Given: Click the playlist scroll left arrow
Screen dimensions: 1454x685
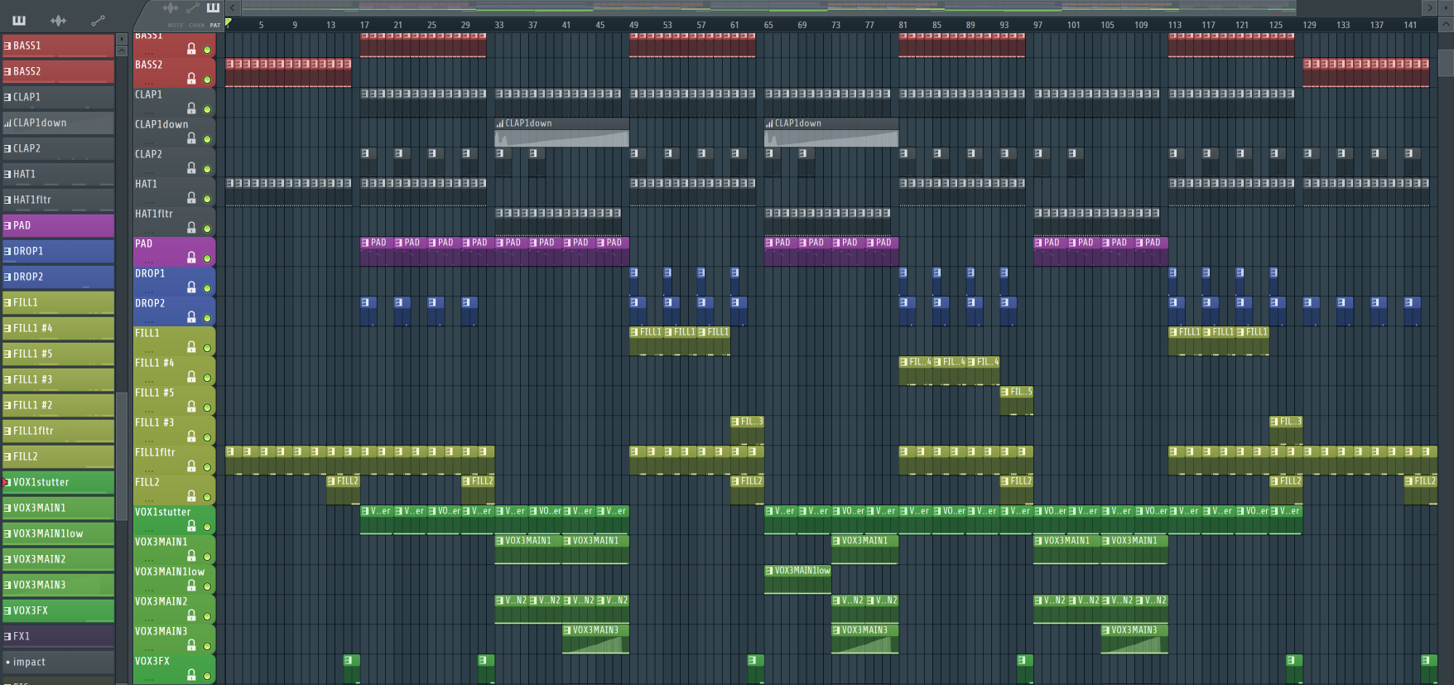Looking at the screenshot, I should [x=233, y=8].
